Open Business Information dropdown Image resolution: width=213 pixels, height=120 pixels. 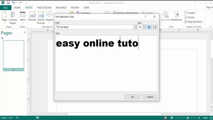[x=126, y=13]
